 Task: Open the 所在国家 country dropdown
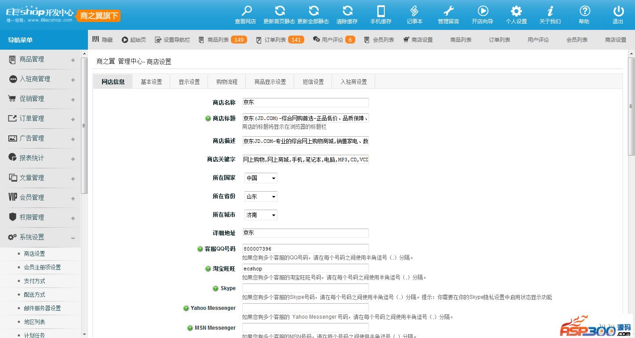tap(260, 178)
